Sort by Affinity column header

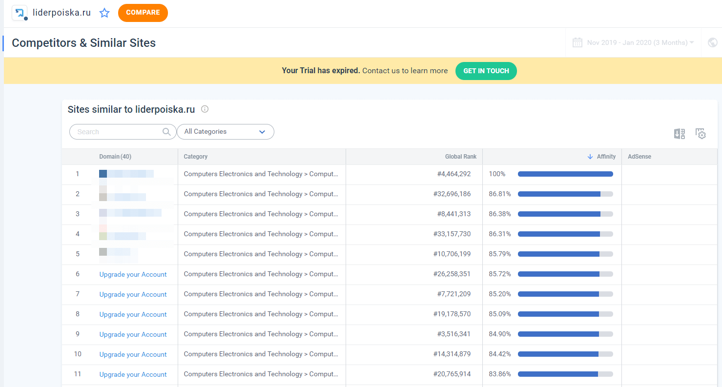606,157
